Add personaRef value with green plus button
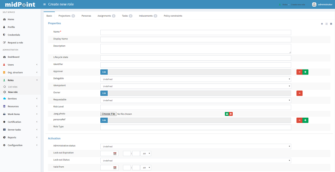 coord(305,120)
